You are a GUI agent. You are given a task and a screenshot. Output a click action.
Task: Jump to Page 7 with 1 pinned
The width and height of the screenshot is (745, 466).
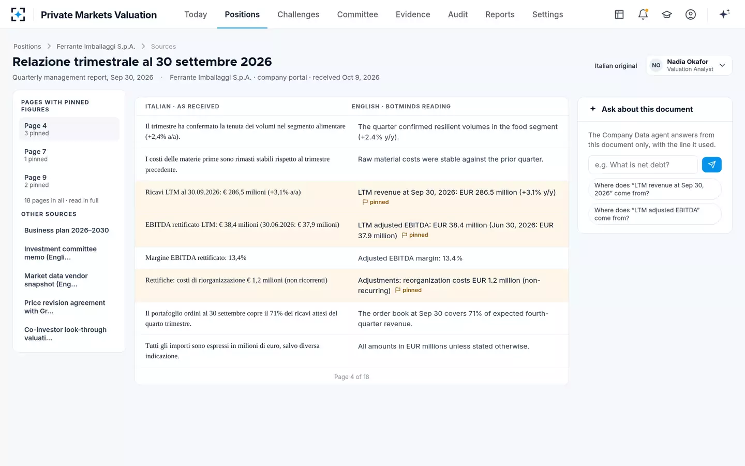pyautogui.click(x=69, y=155)
